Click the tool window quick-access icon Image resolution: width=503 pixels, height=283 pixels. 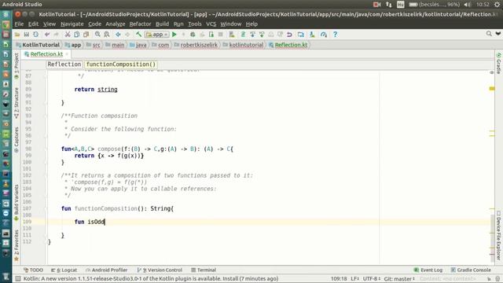pos(18,279)
